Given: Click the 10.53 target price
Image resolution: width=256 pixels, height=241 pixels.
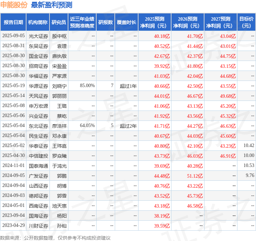Looking at the screenshot, I should [249, 165].
